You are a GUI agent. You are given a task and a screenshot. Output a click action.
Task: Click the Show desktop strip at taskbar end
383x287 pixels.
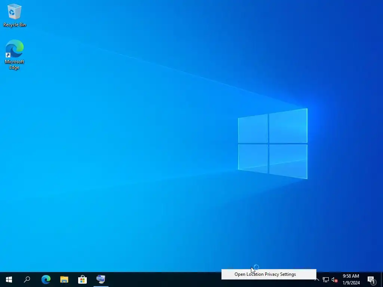(x=382, y=280)
